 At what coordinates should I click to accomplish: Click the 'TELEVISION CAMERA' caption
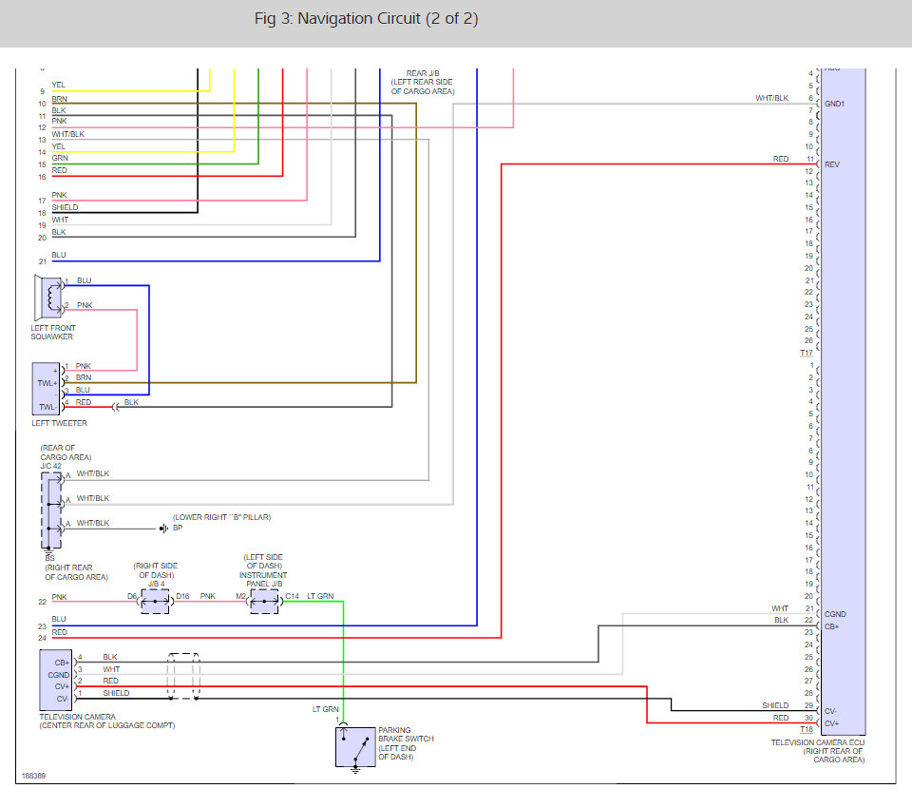click(77, 717)
